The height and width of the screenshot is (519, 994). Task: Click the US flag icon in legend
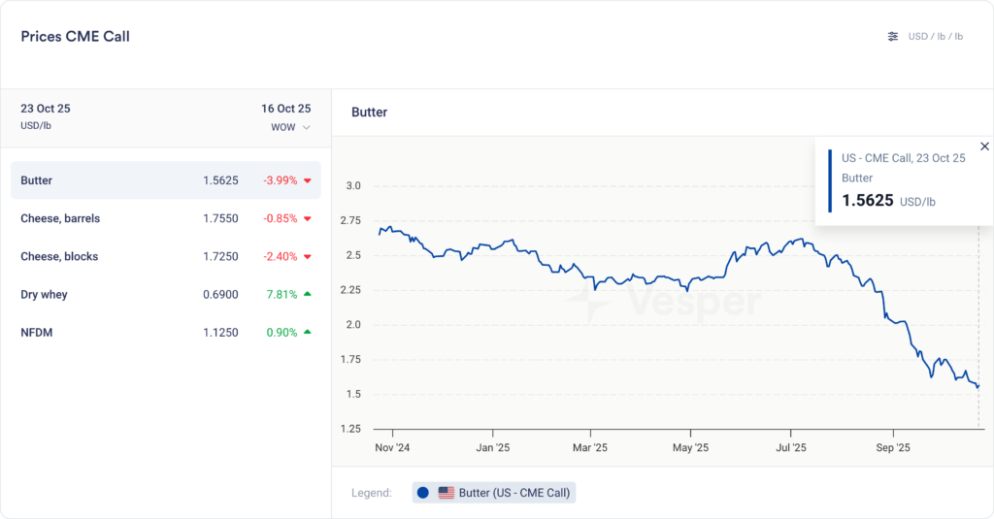pos(447,493)
